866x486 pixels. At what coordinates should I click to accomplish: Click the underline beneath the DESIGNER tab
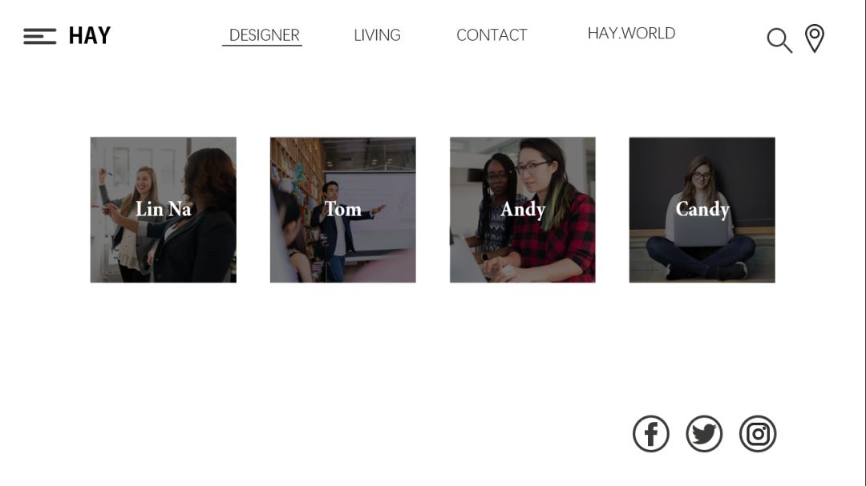262,45
